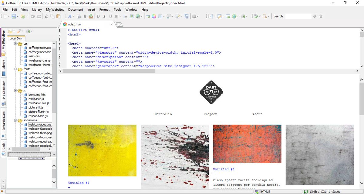Collapse the js folder in the file tree
The height and width of the screenshot is (194, 364).
pos(15,90)
